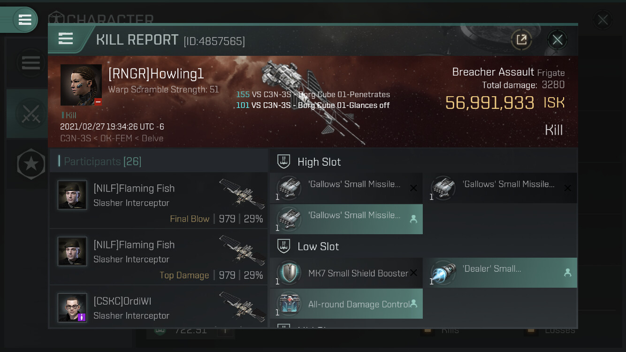Click the share kill report icon

(x=521, y=39)
